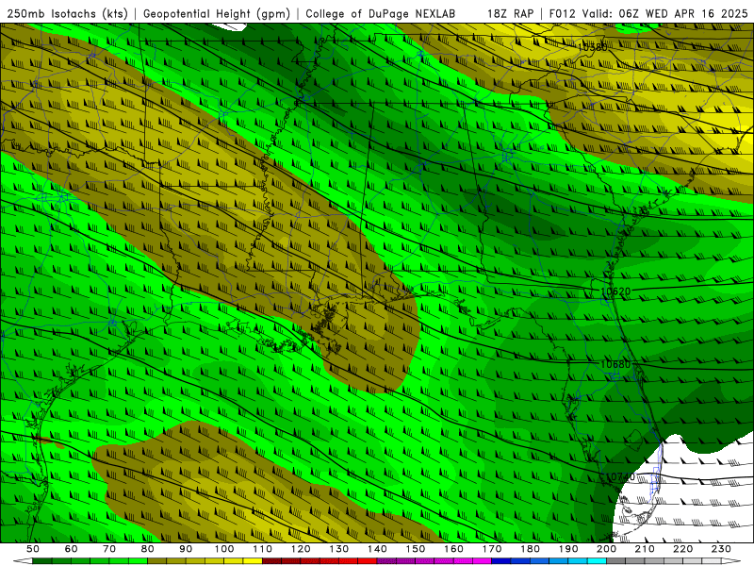The height and width of the screenshot is (566, 754).
Task: Click the '150' colorbar value
Action: pos(416,549)
